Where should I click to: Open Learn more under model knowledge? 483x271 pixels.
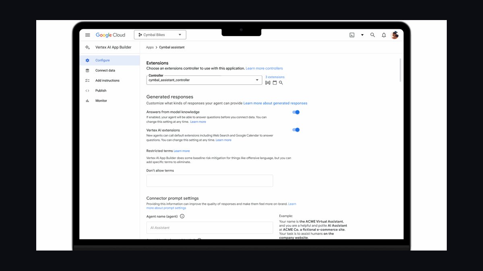point(198,122)
